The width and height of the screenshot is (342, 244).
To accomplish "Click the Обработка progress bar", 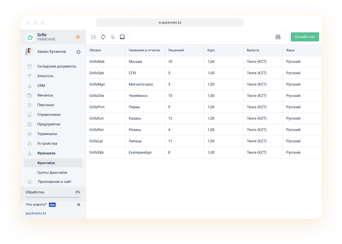I will pyautogui.click(x=53, y=197).
